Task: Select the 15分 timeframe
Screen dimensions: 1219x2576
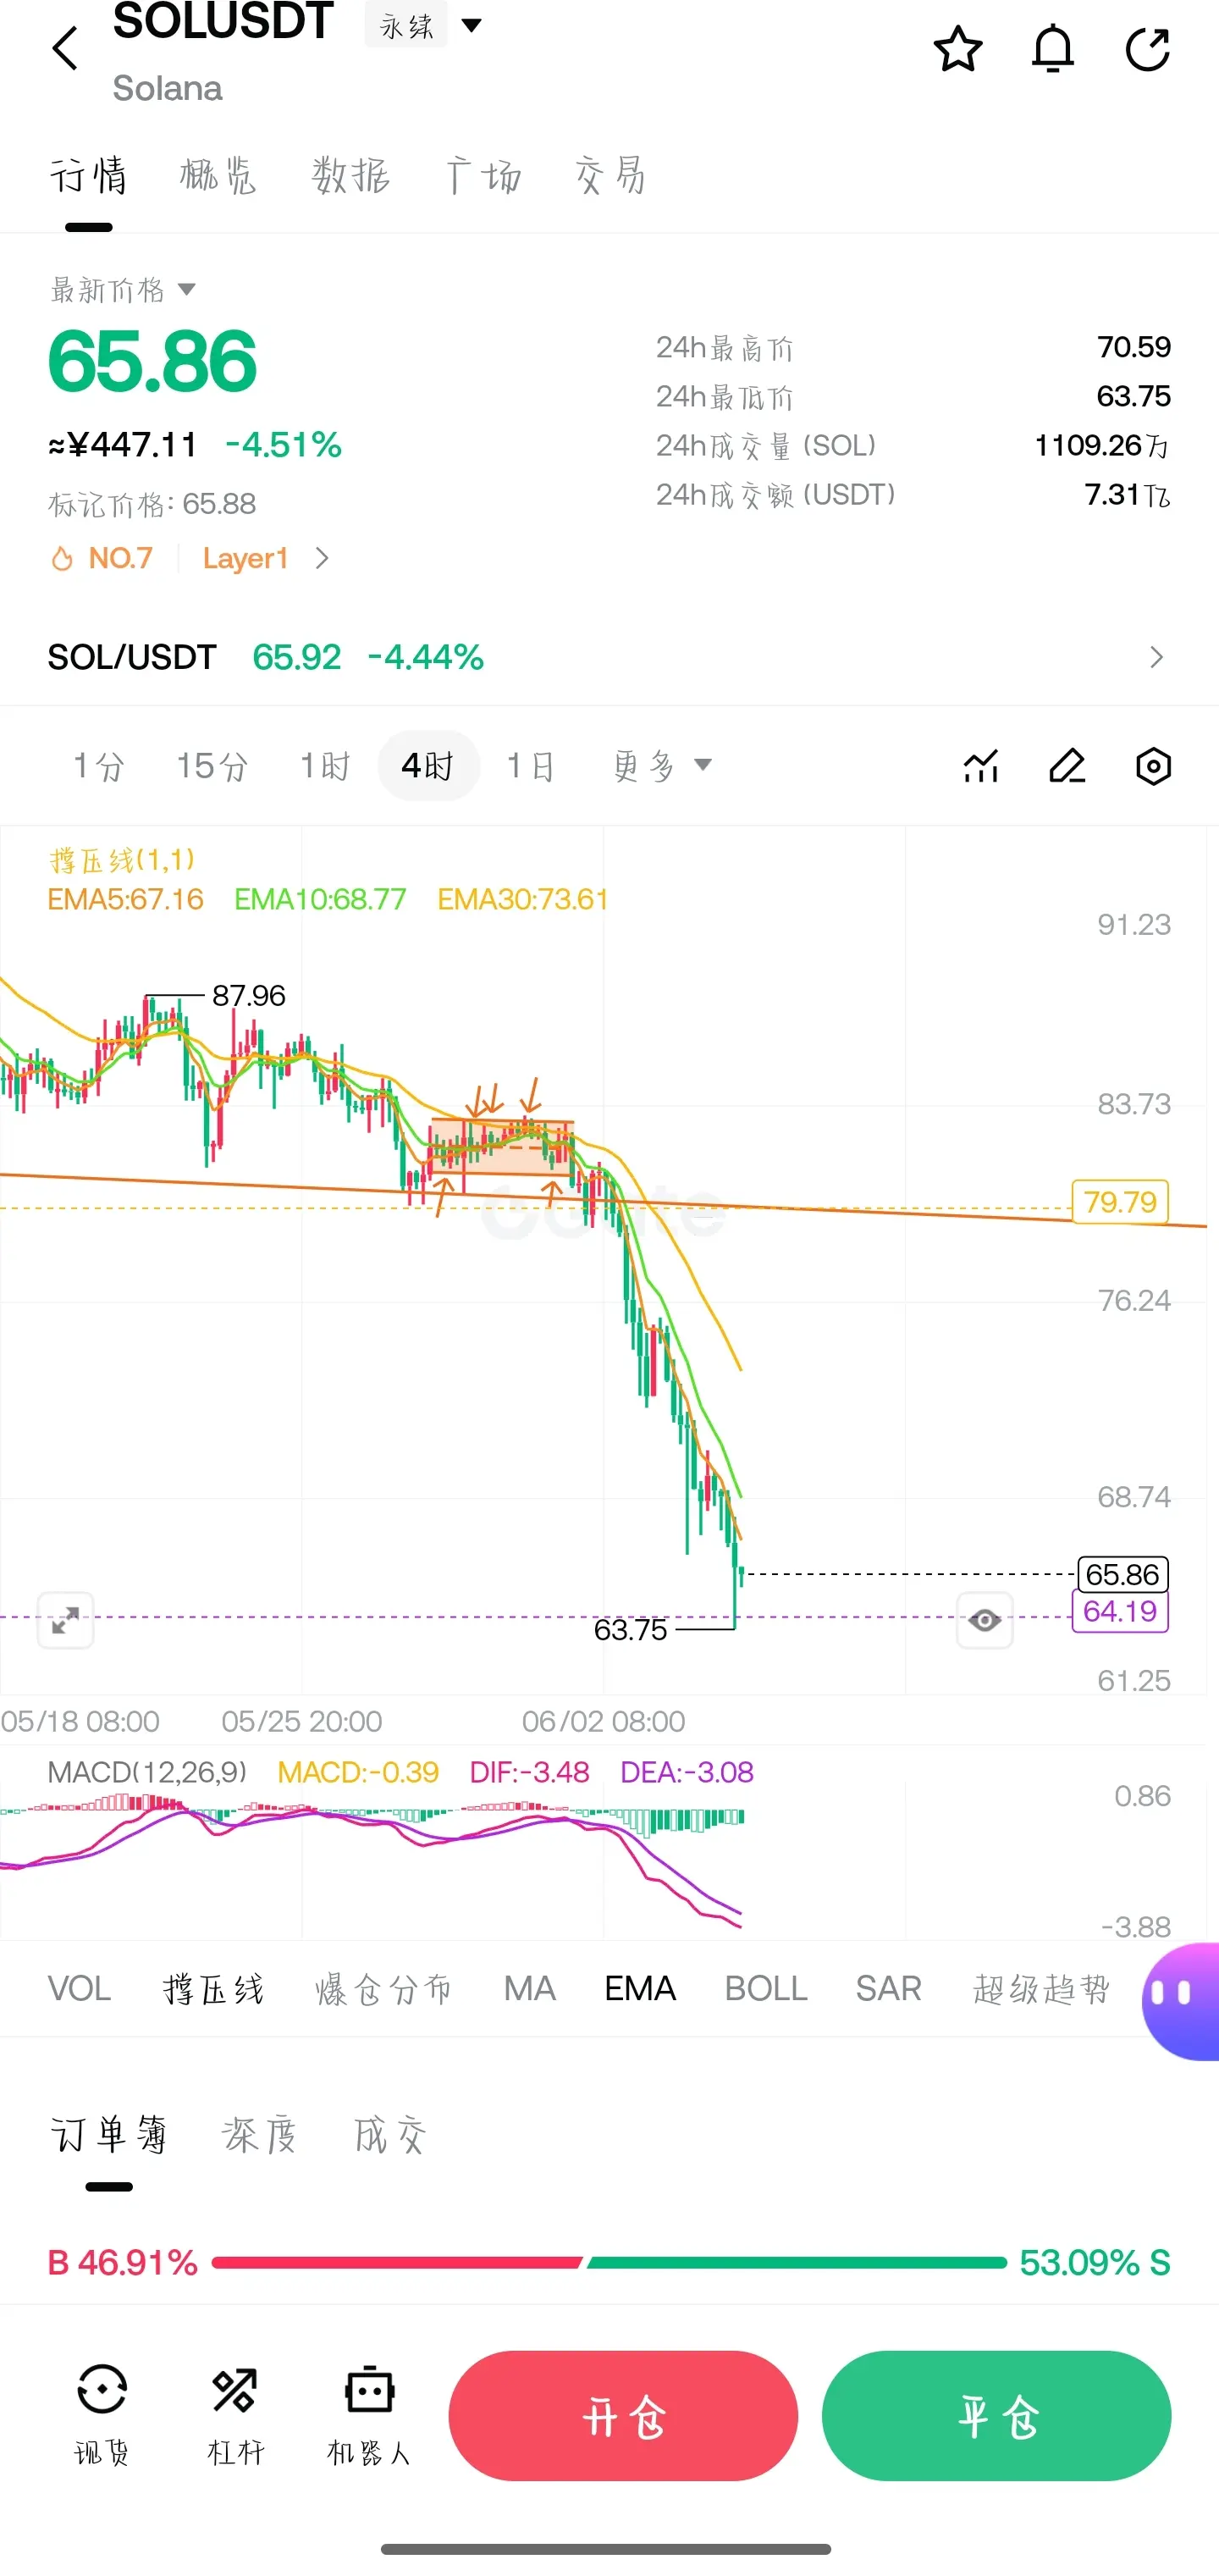Action: pyautogui.click(x=212, y=766)
